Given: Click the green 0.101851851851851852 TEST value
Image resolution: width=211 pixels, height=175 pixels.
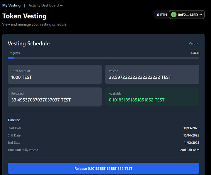Looking at the screenshot, I should [137, 100].
